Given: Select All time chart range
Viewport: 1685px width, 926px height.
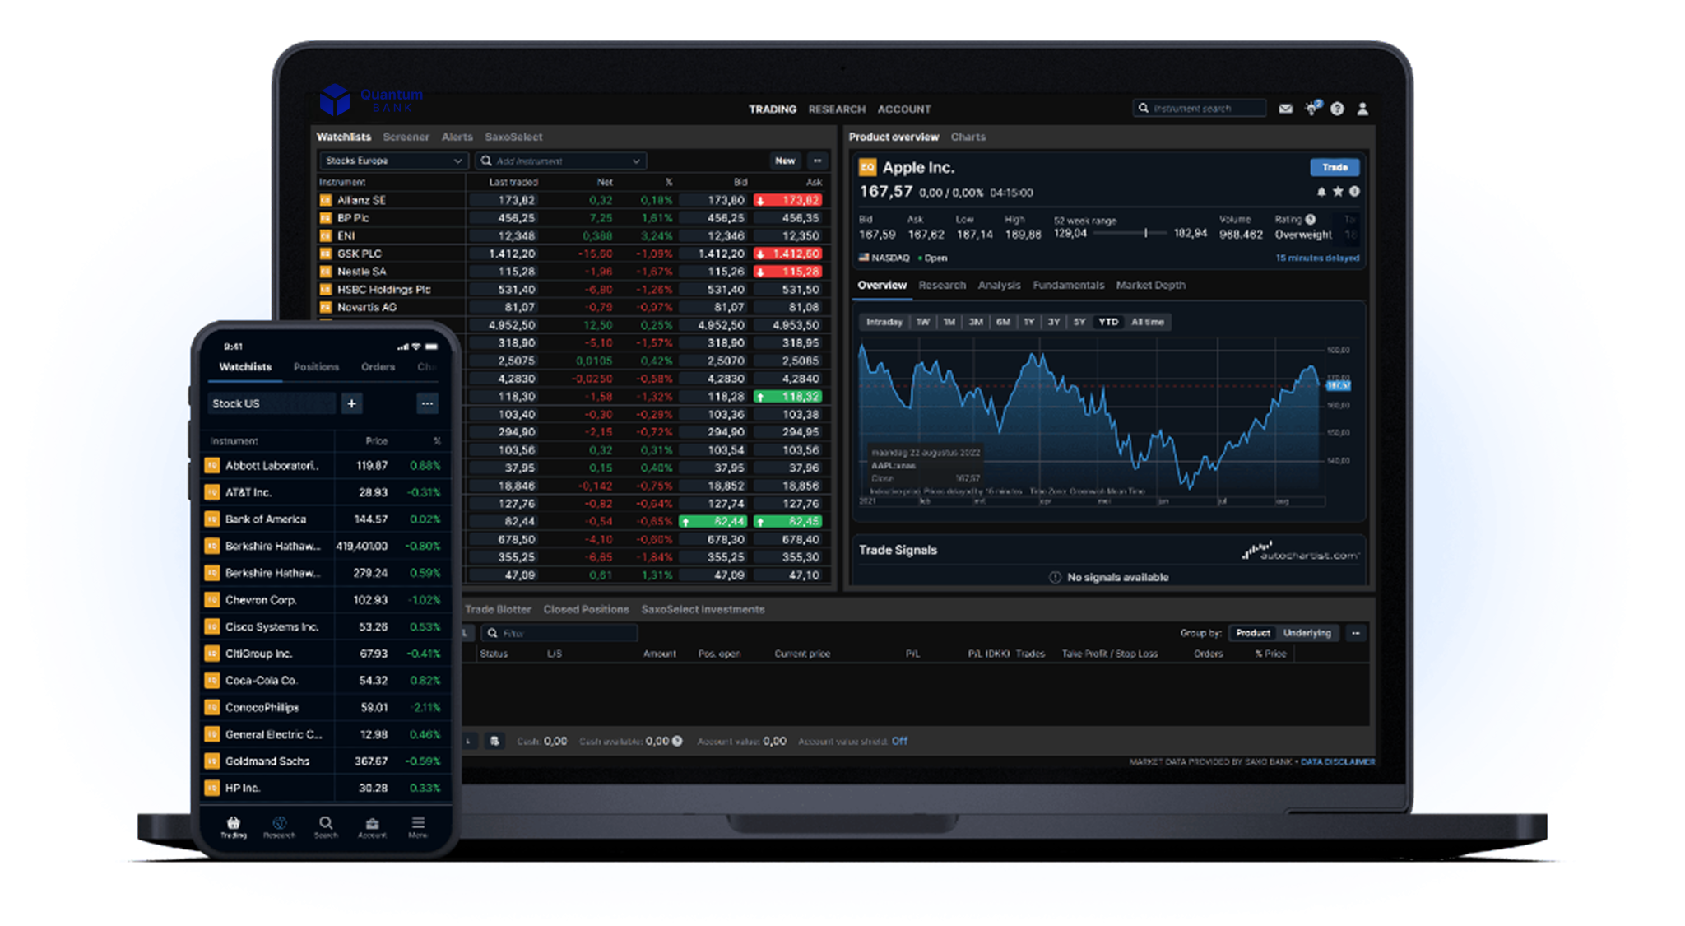Looking at the screenshot, I should 1147,322.
